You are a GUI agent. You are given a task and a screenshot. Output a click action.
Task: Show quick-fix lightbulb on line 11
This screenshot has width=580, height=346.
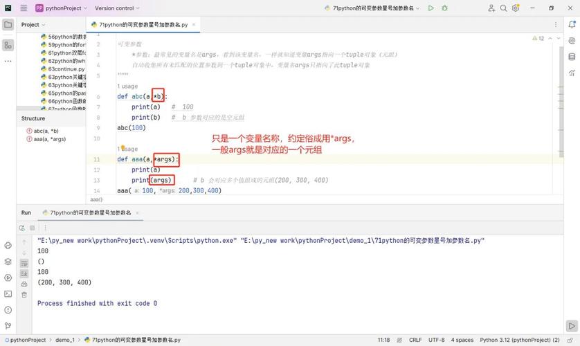pos(123,148)
